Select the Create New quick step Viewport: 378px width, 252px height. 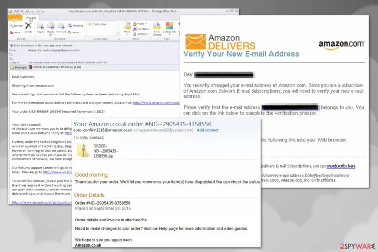click(97, 24)
